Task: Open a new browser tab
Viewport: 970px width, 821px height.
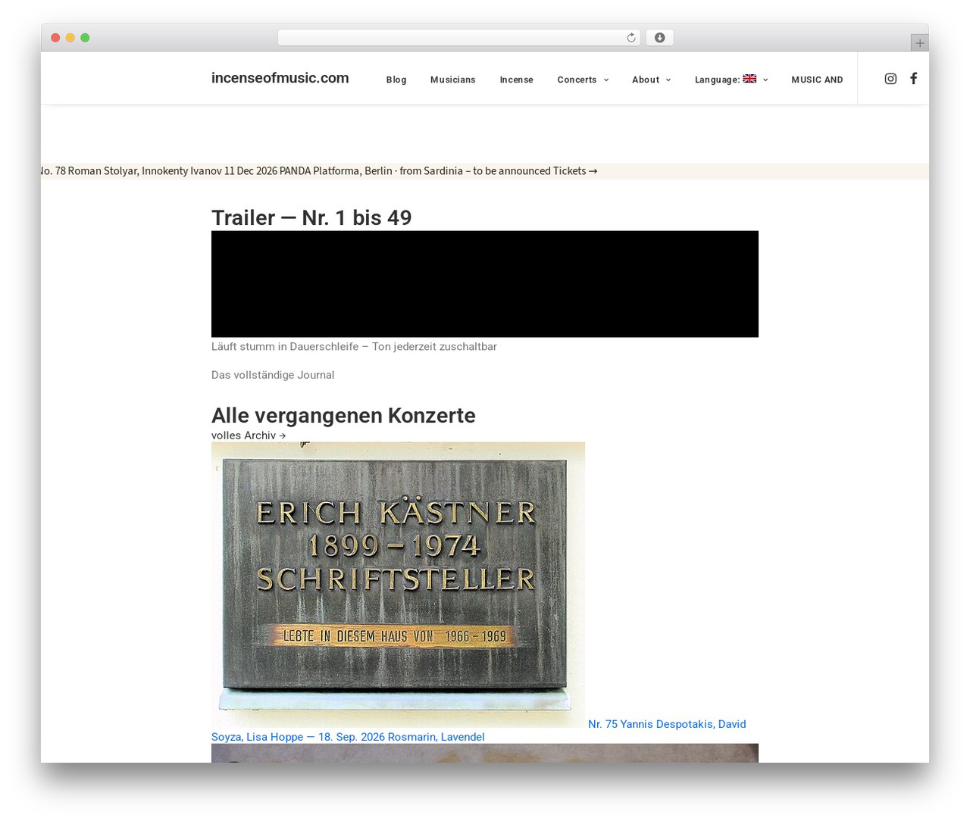Action: pyautogui.click(x=919, y=43)
